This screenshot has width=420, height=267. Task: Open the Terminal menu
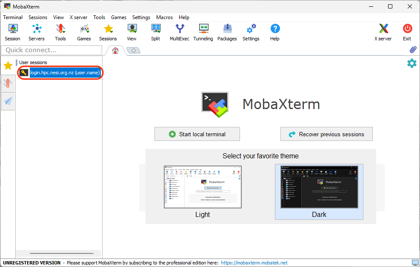click(13, 17)
